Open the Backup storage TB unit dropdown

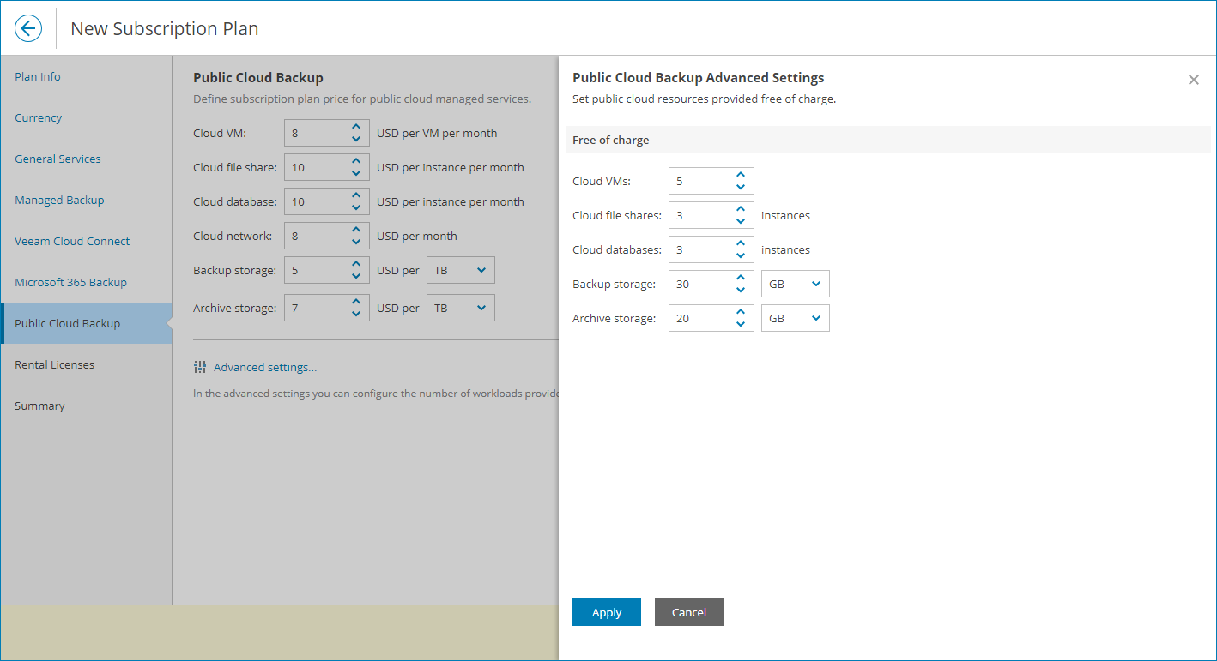(461, 269)
